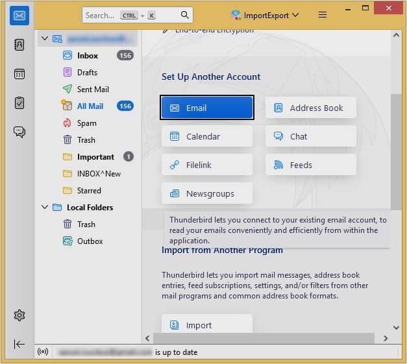Image resolution: width=407 pixels, height=364 pixels.
Task: Collapse the Local Folders tree
Action: 45,207
